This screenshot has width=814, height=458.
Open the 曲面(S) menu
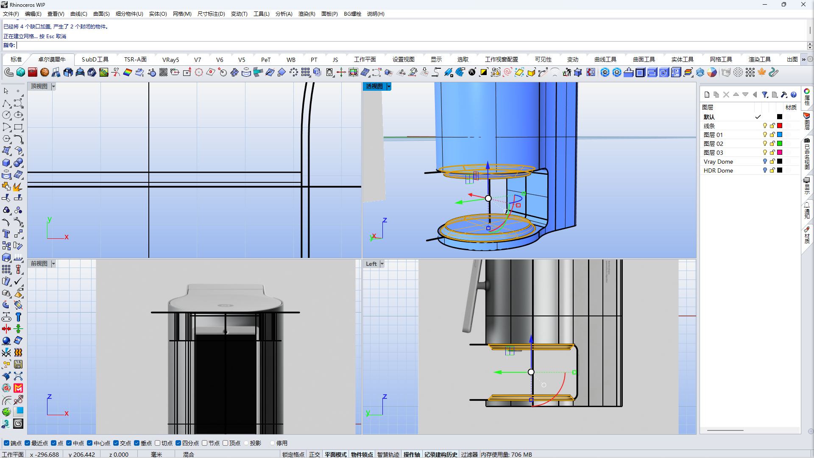(101, 14)
